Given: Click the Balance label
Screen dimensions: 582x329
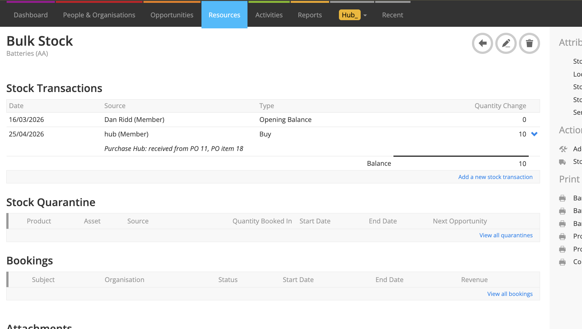Looking at the screenshot, I should point(379,163).
